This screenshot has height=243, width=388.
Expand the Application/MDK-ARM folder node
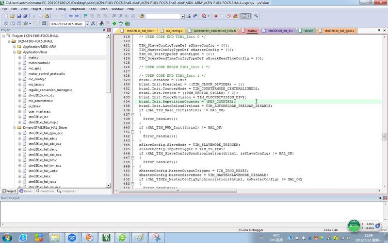coord(15,47)
